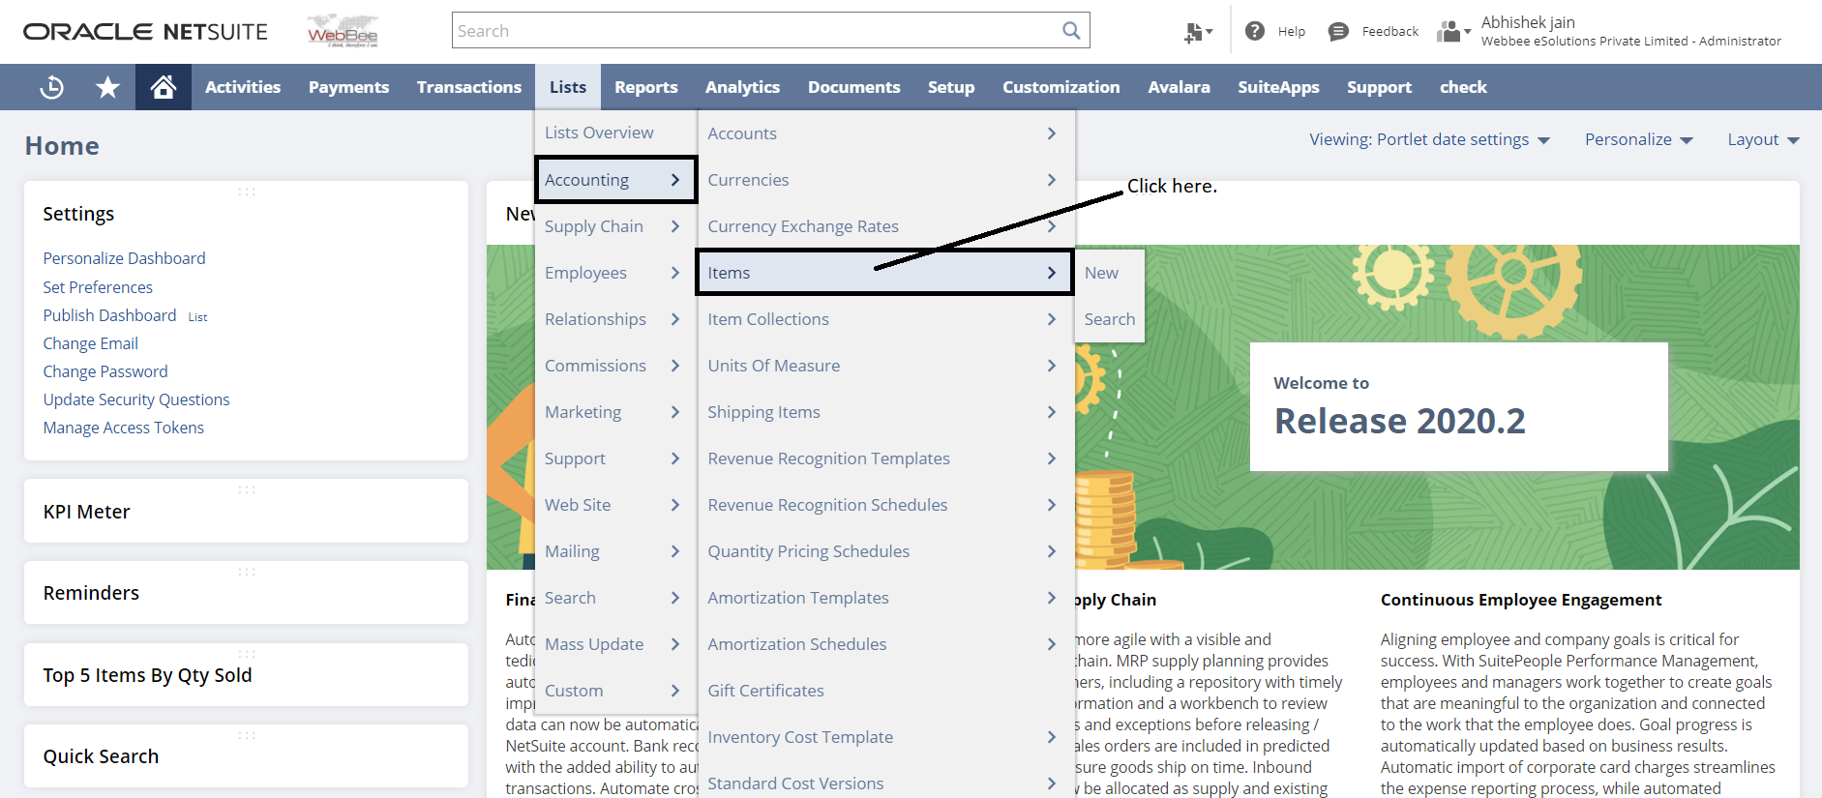Open the Change Roles user icon
The height and width of the screenshot is (798, 1822).
[x=1453, y=31]
